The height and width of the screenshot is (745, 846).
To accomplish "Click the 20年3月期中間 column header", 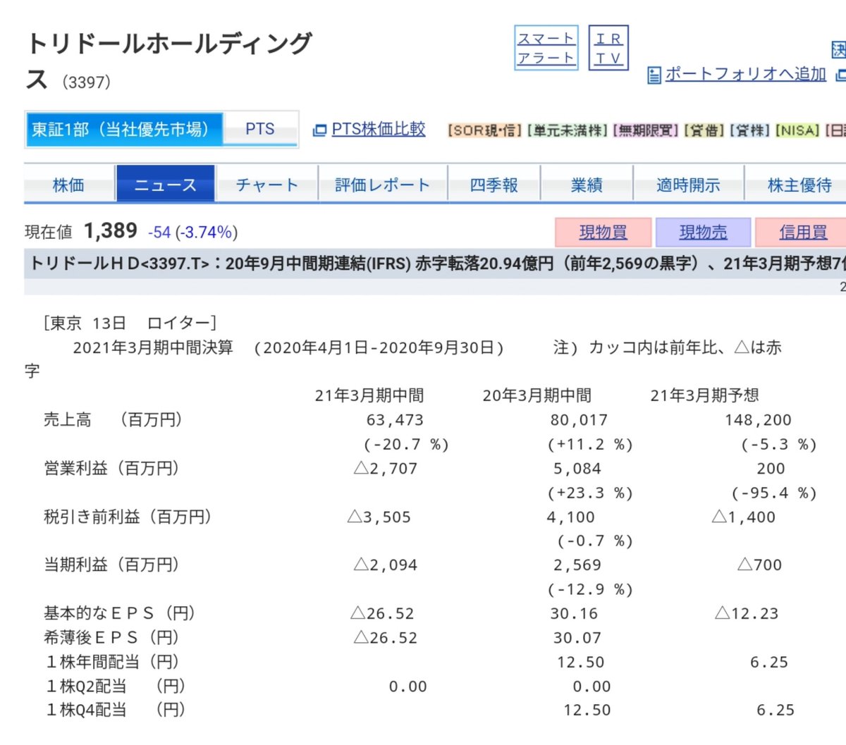I will pos(537,395).
